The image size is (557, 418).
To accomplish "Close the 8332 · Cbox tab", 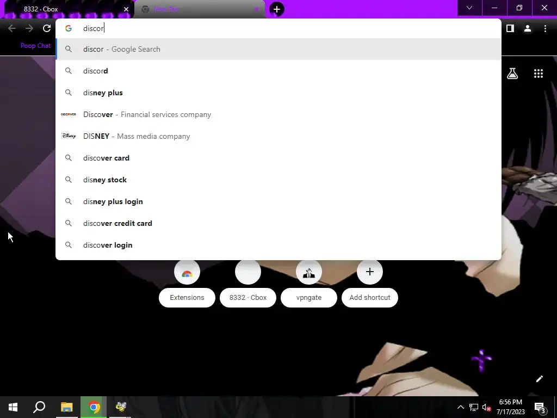I will pyautogui.click(x=126, y=9).
